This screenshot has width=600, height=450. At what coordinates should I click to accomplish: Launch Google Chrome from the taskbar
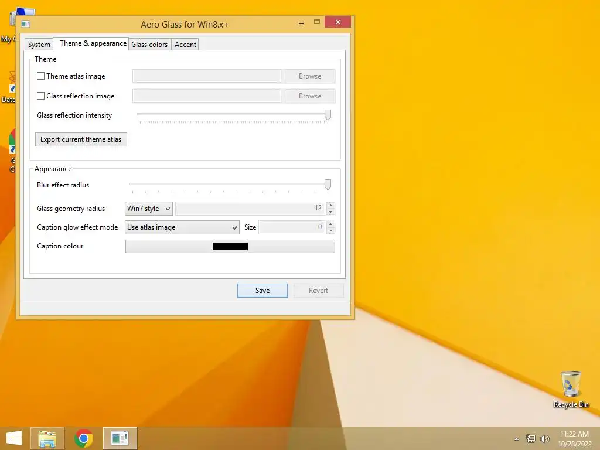pos(84,438)
